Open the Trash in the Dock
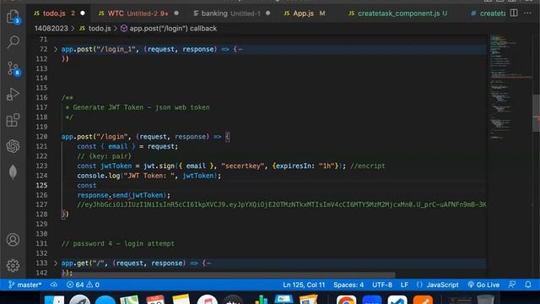This screenshot has width=540, height=304. pyautogui.click(x=485, y=300)
